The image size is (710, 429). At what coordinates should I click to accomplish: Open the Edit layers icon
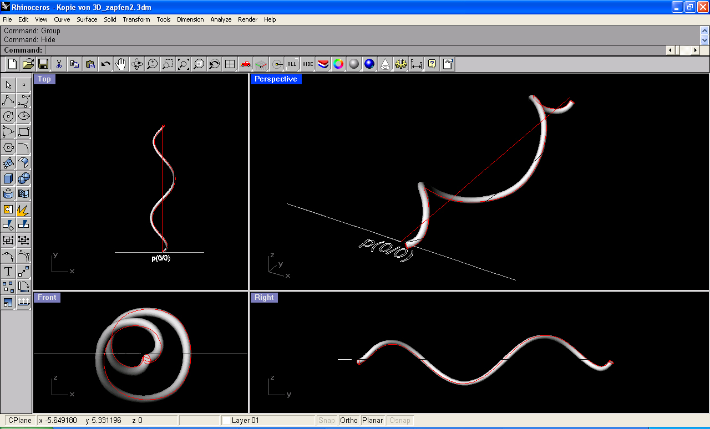pyautogui.click(x=323, y=64)
